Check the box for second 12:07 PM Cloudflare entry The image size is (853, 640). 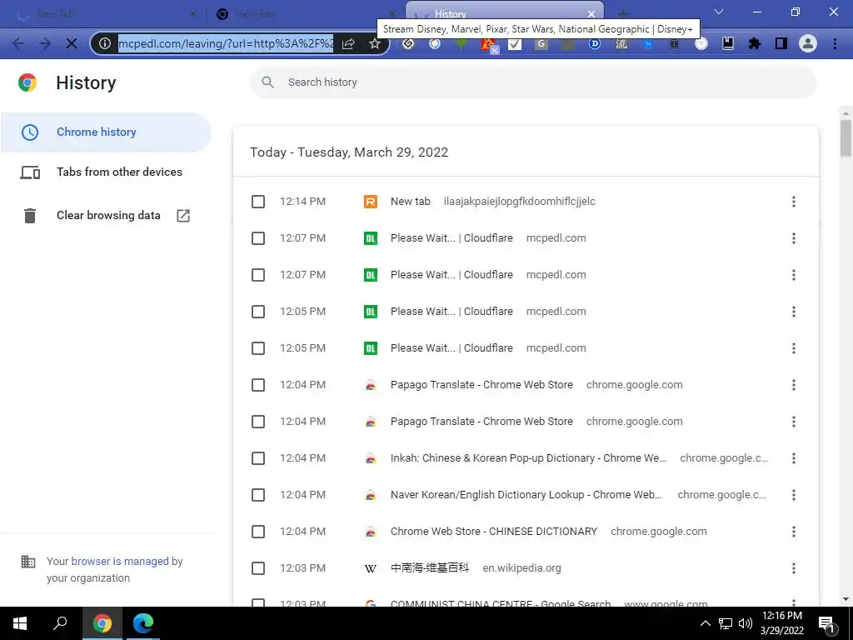(258, 275)
